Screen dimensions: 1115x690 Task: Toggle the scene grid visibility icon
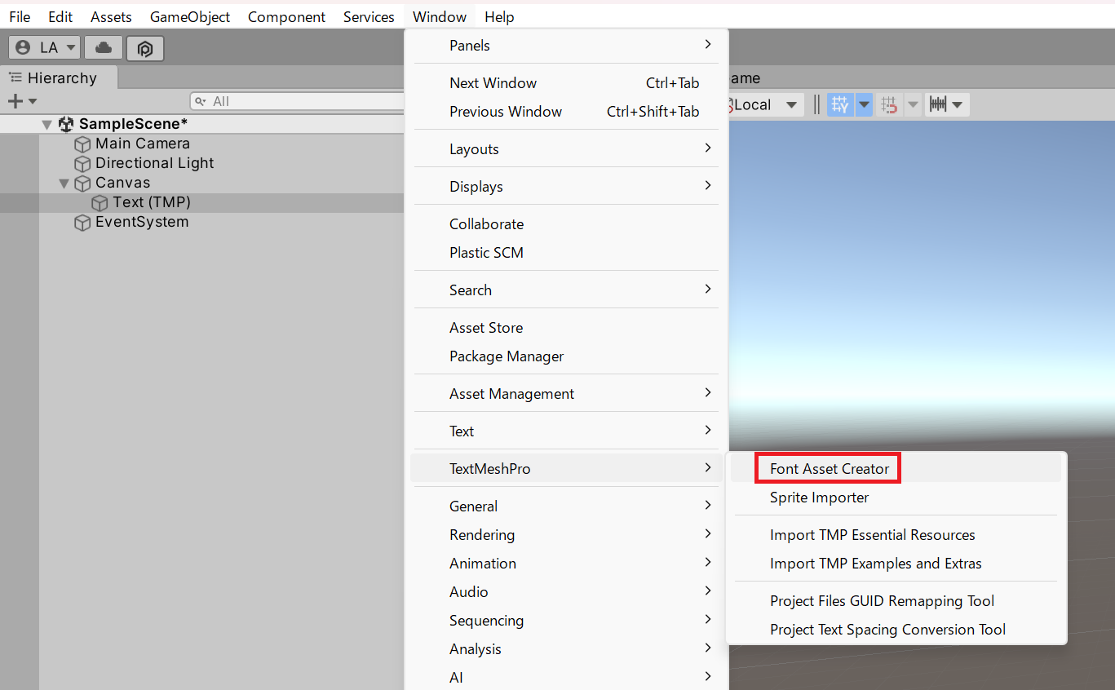point(839,104)
